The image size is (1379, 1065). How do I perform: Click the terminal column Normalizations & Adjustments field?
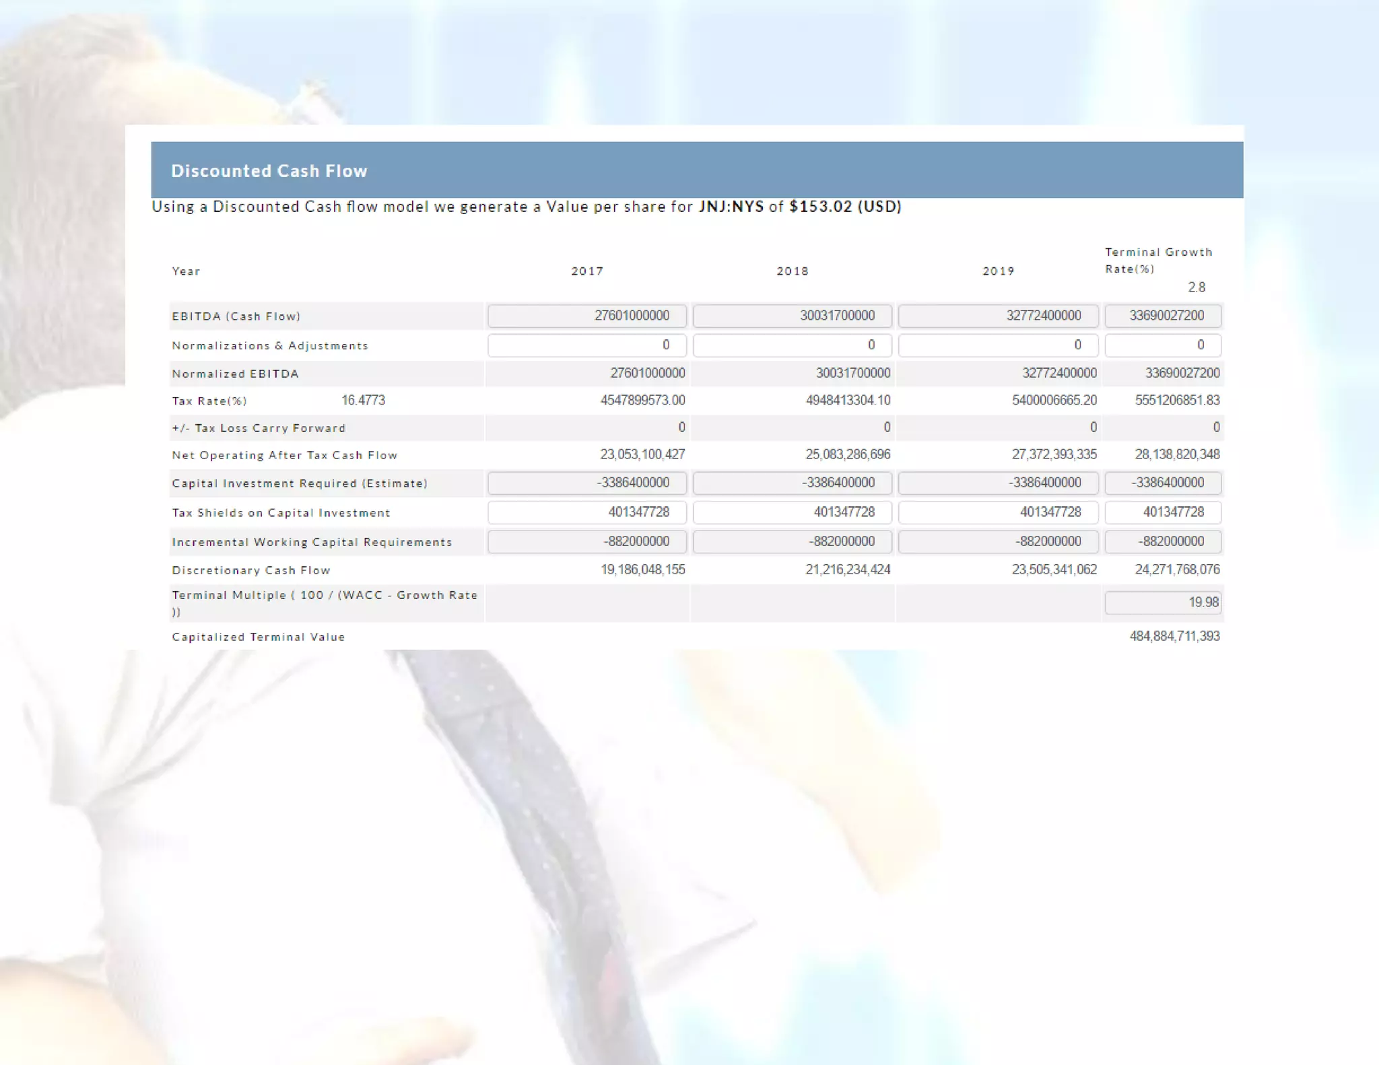pyautogui.click(x=1163, y=345)
